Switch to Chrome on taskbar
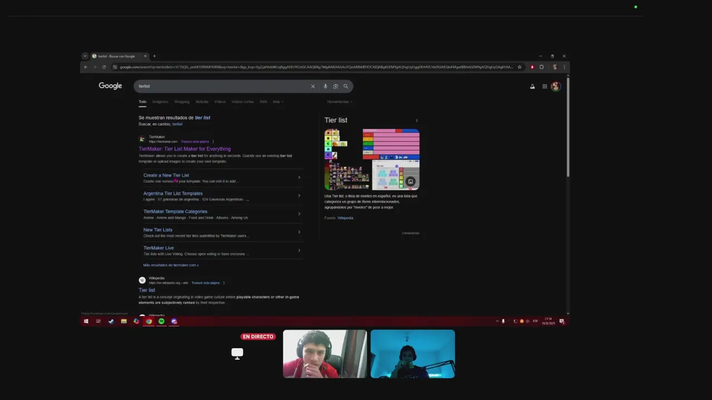Screen dimensions: 712x400 coord(149,321)
